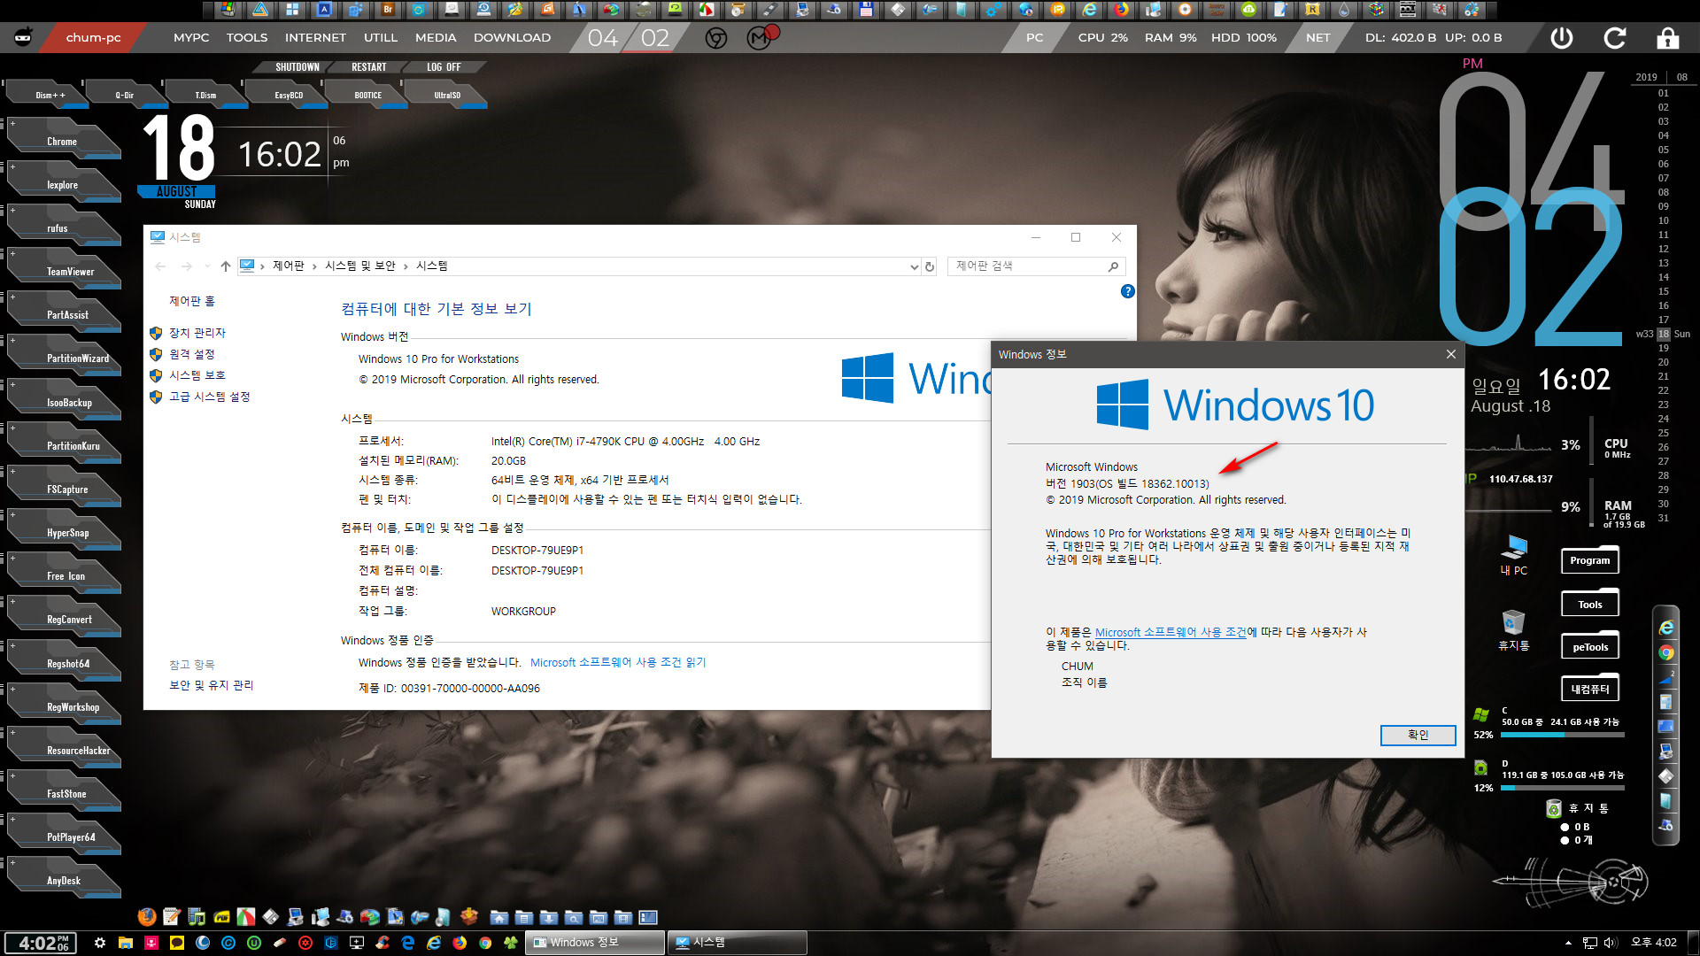Viewport: 1700px width, 956px height.
Task: Click the peTools button on the right
Action: click(1590, 647)
